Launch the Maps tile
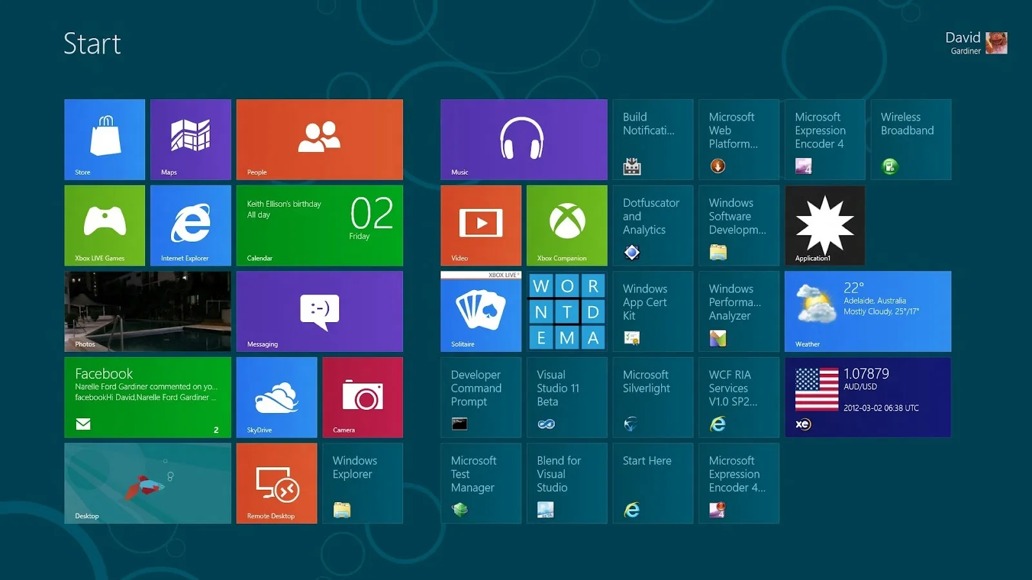 190,139
